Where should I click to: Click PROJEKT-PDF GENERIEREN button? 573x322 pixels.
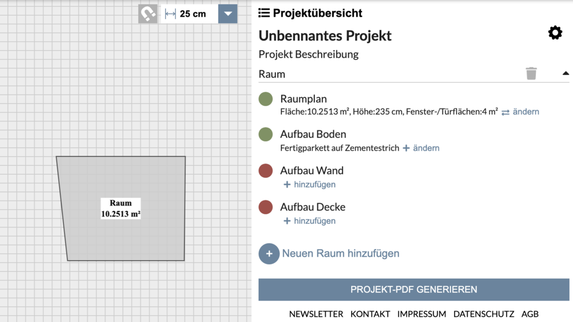[414, 290]
